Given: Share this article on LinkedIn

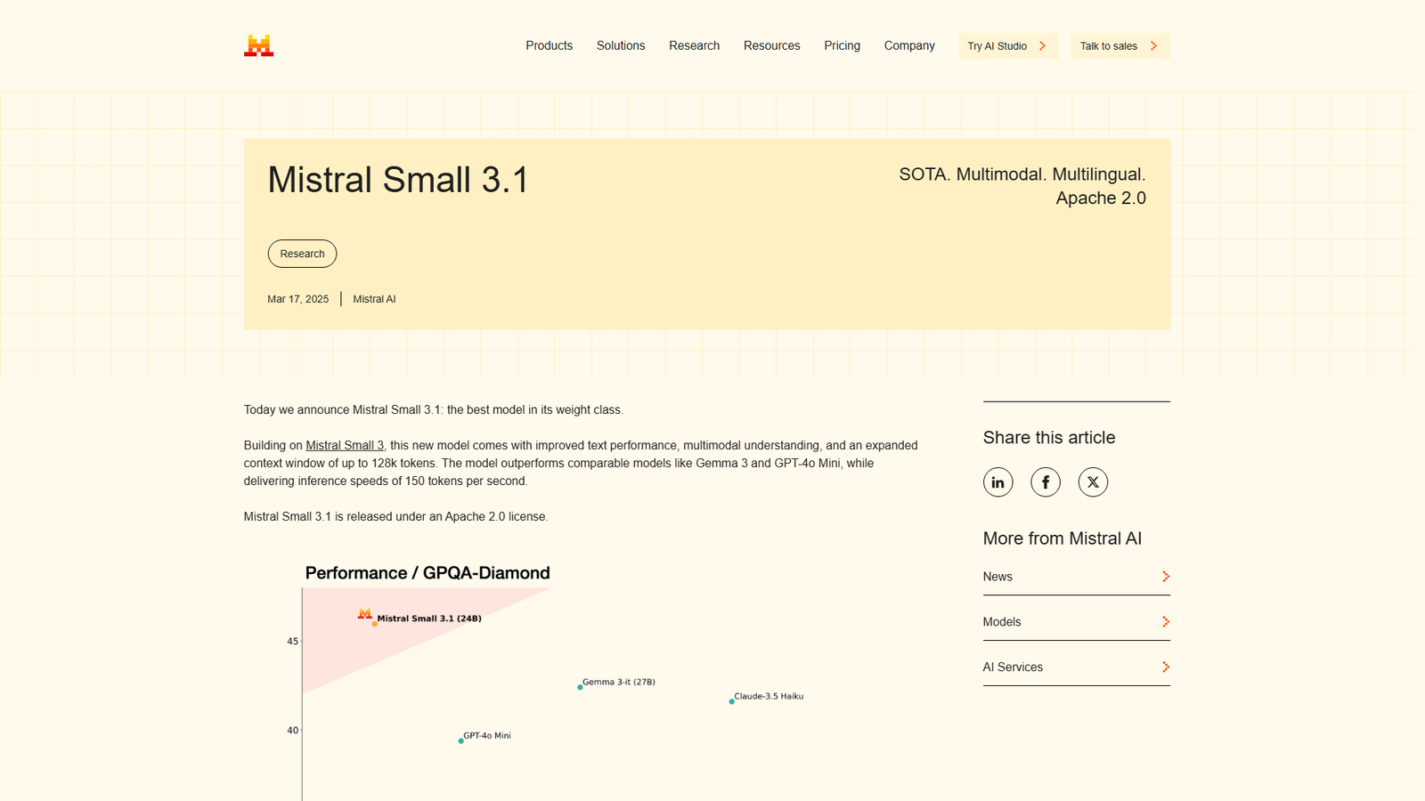Looking at the screenshot, I should click(x=997, y=481).
